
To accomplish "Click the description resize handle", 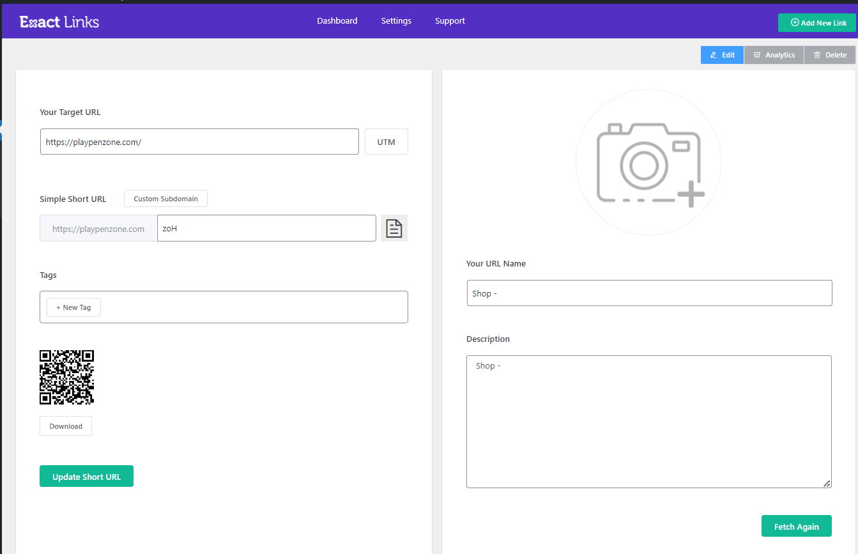I will pyautogui.click(x=827, y=484).
